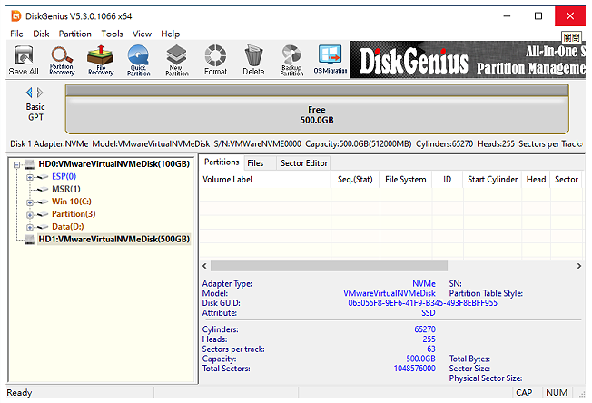Click the Disk GUID value 063055F8-9EF6-41F9-B345-493F8EBFF955
Image resolution: width=592 pixels, height=403 pixels.
point(422,303)
